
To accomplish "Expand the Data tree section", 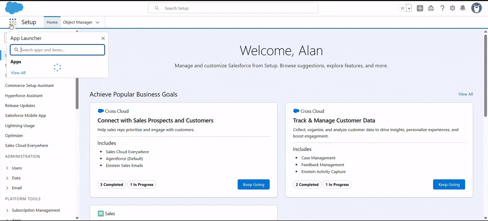I will [x=7, y=178].
